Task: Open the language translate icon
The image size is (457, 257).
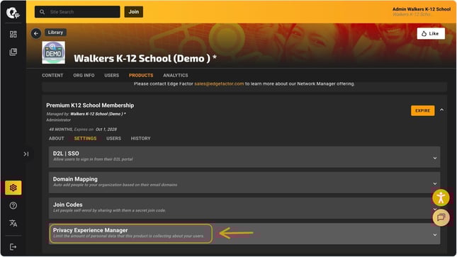Action: [13, 223]
